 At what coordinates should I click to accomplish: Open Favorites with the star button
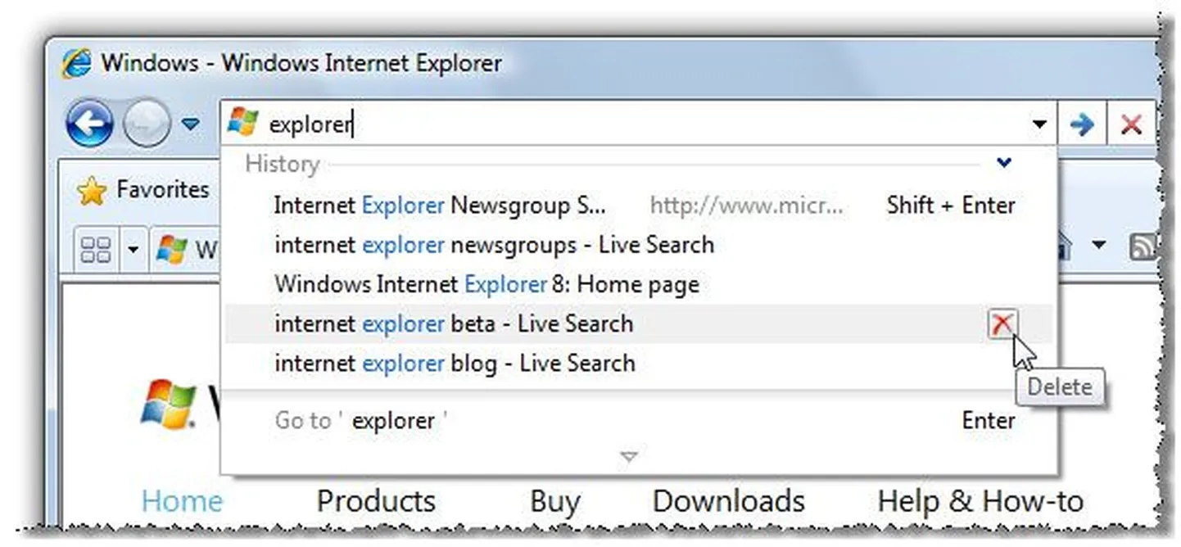point(143,190)
